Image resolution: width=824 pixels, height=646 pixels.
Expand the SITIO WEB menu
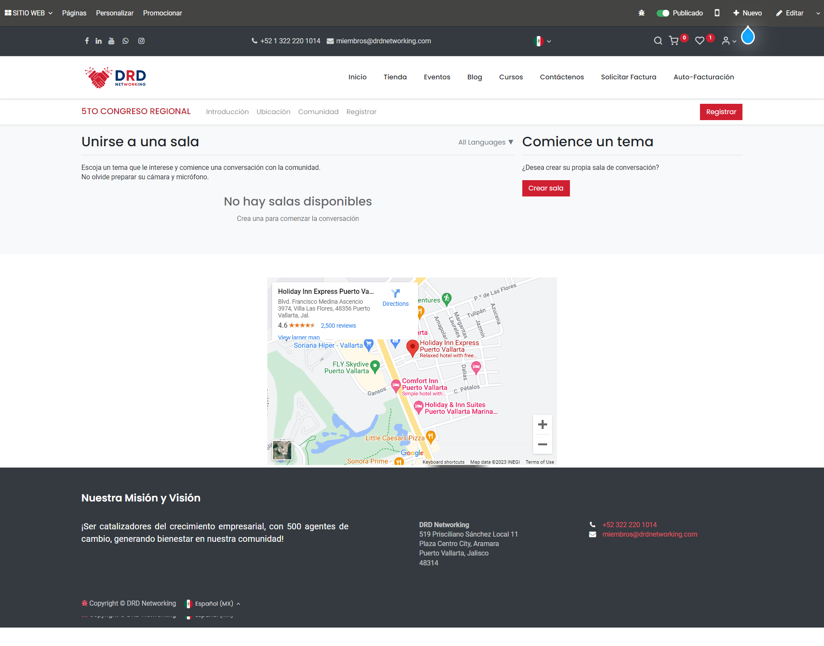click(28, 13)
